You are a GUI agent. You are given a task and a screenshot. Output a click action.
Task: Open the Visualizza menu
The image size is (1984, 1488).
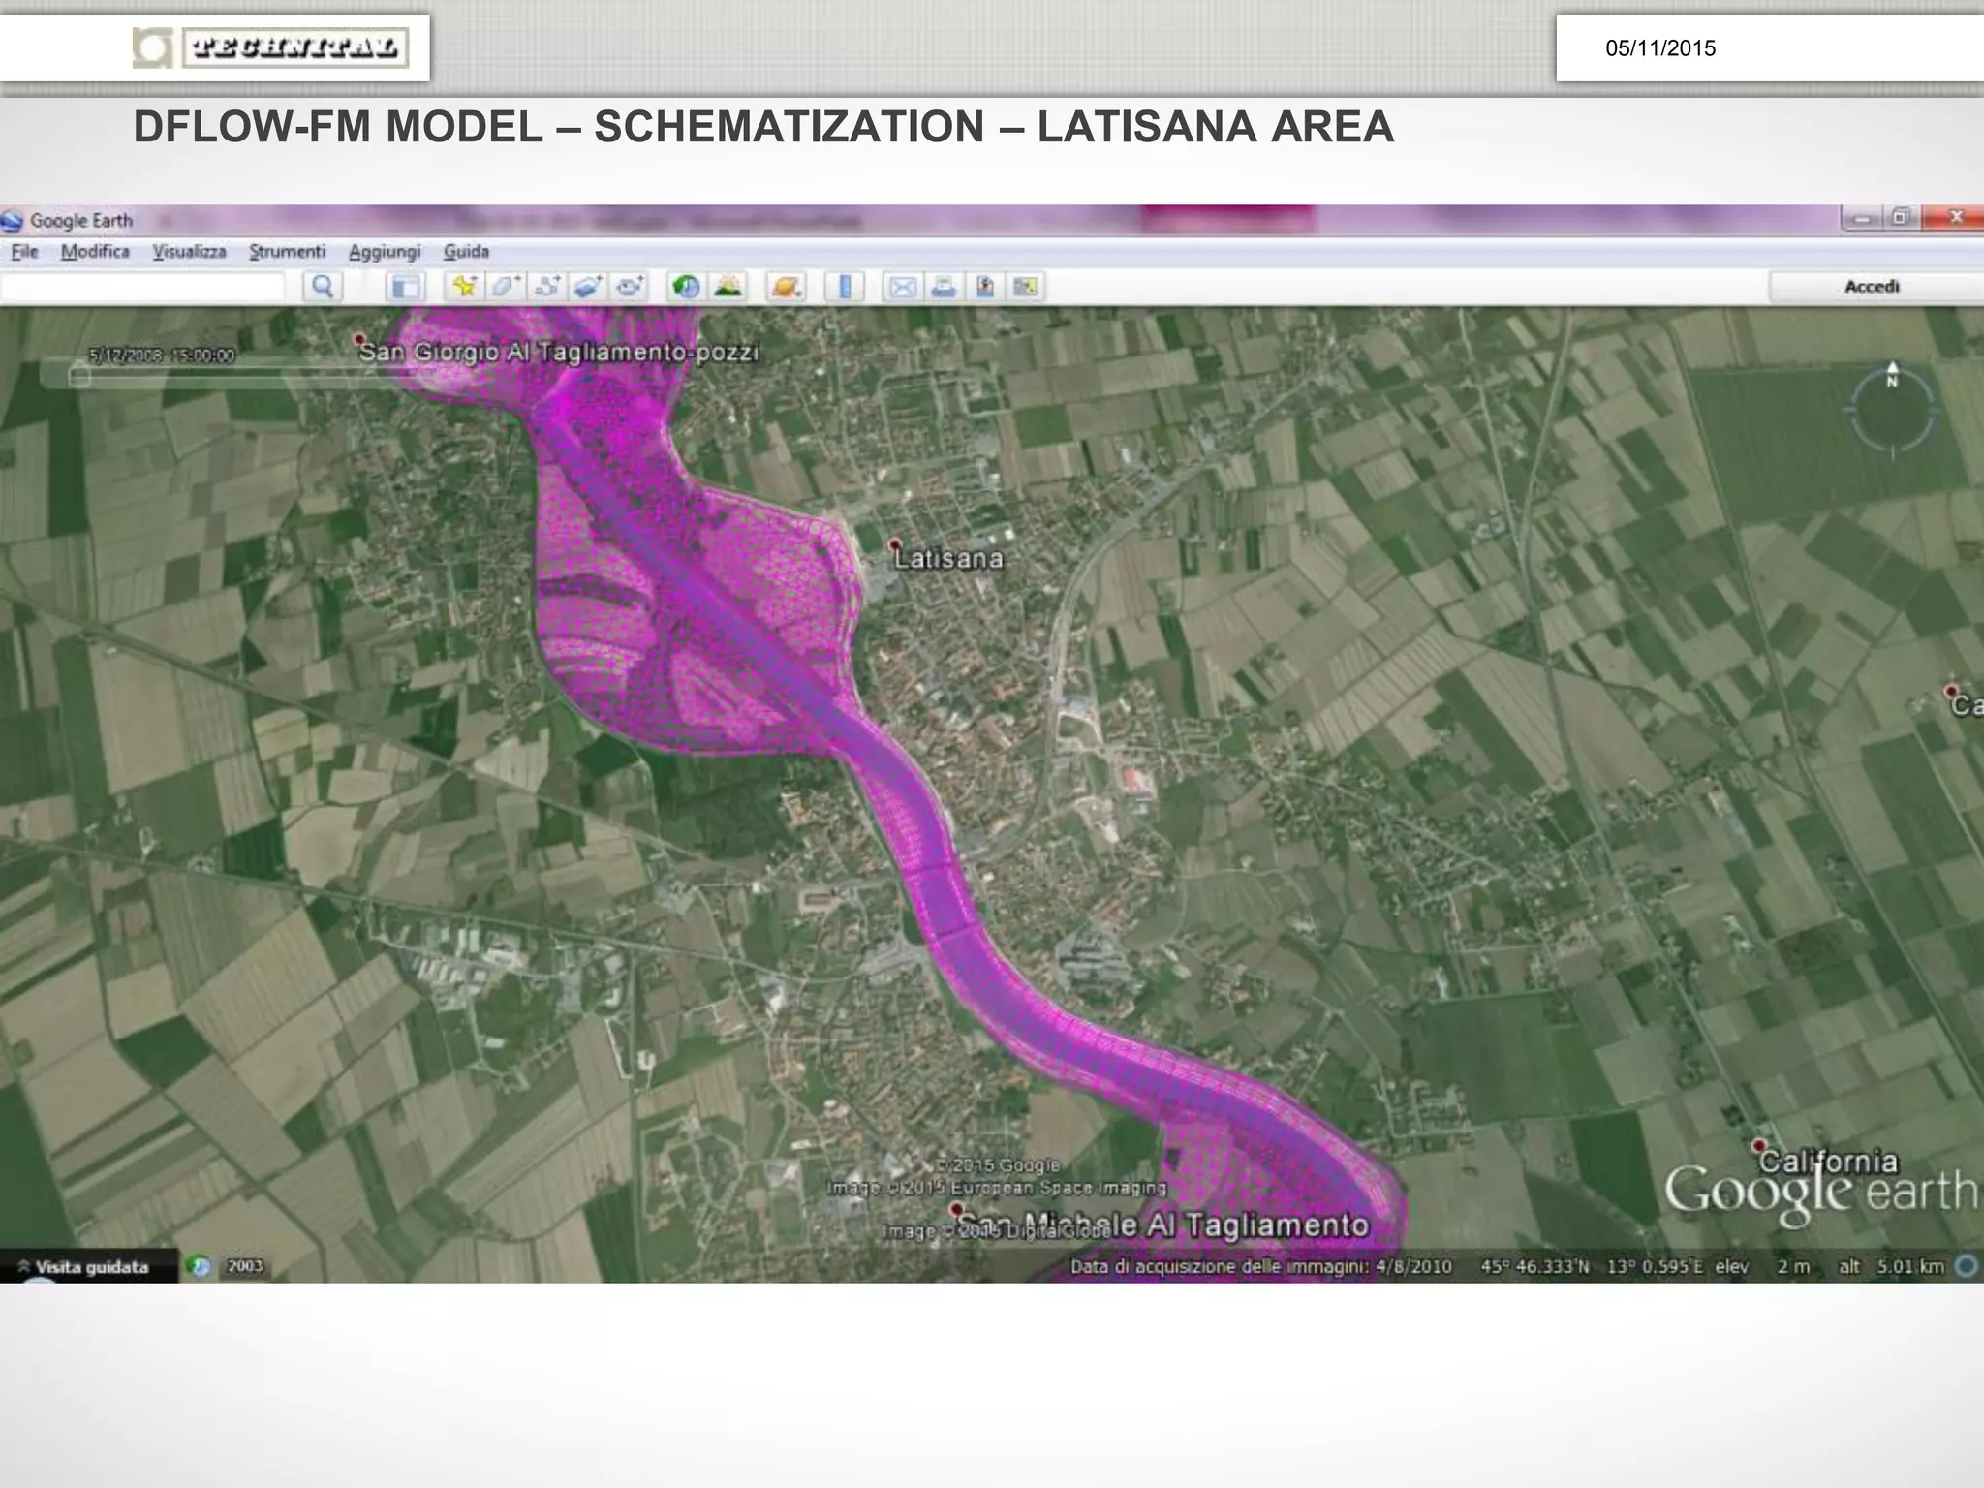click(189, 252)
